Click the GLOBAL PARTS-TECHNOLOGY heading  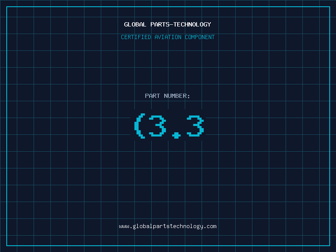tap(168, 24)
